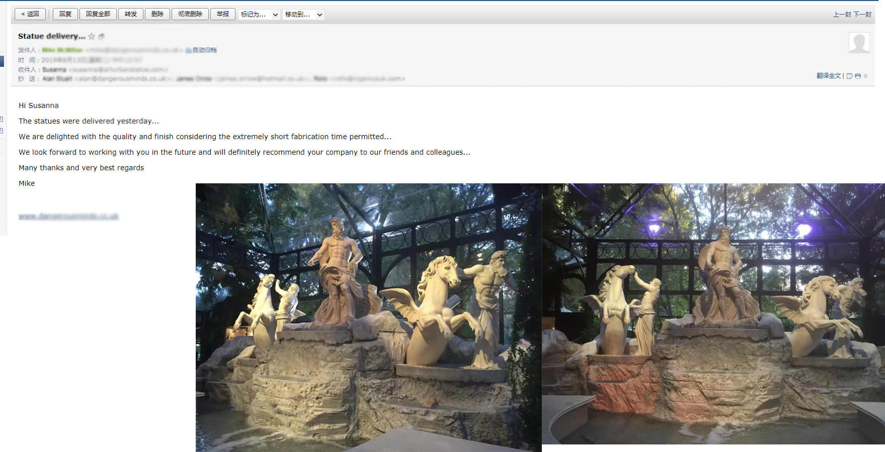Permanently delete with 彻底删除 button
The image size is (885, 452).
coord(190,14)
